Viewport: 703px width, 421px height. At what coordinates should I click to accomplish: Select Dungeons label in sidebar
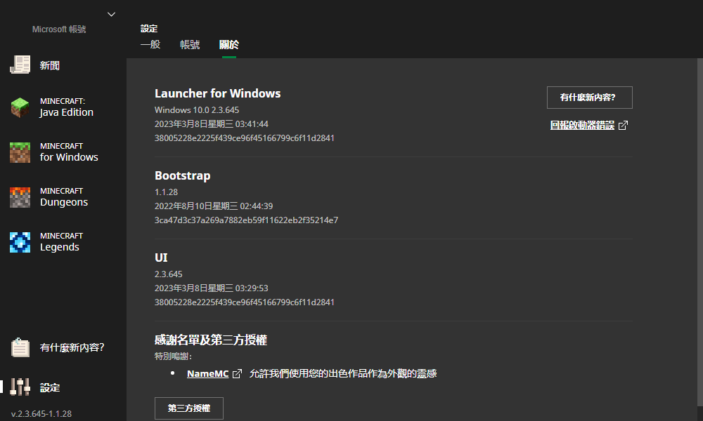pos(64,202)
